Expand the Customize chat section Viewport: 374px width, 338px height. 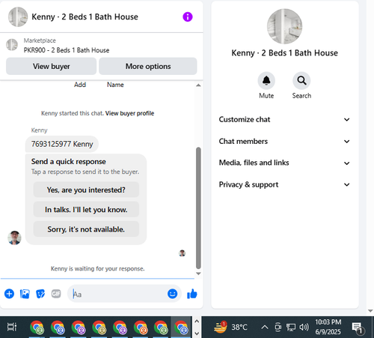point(284,119)
